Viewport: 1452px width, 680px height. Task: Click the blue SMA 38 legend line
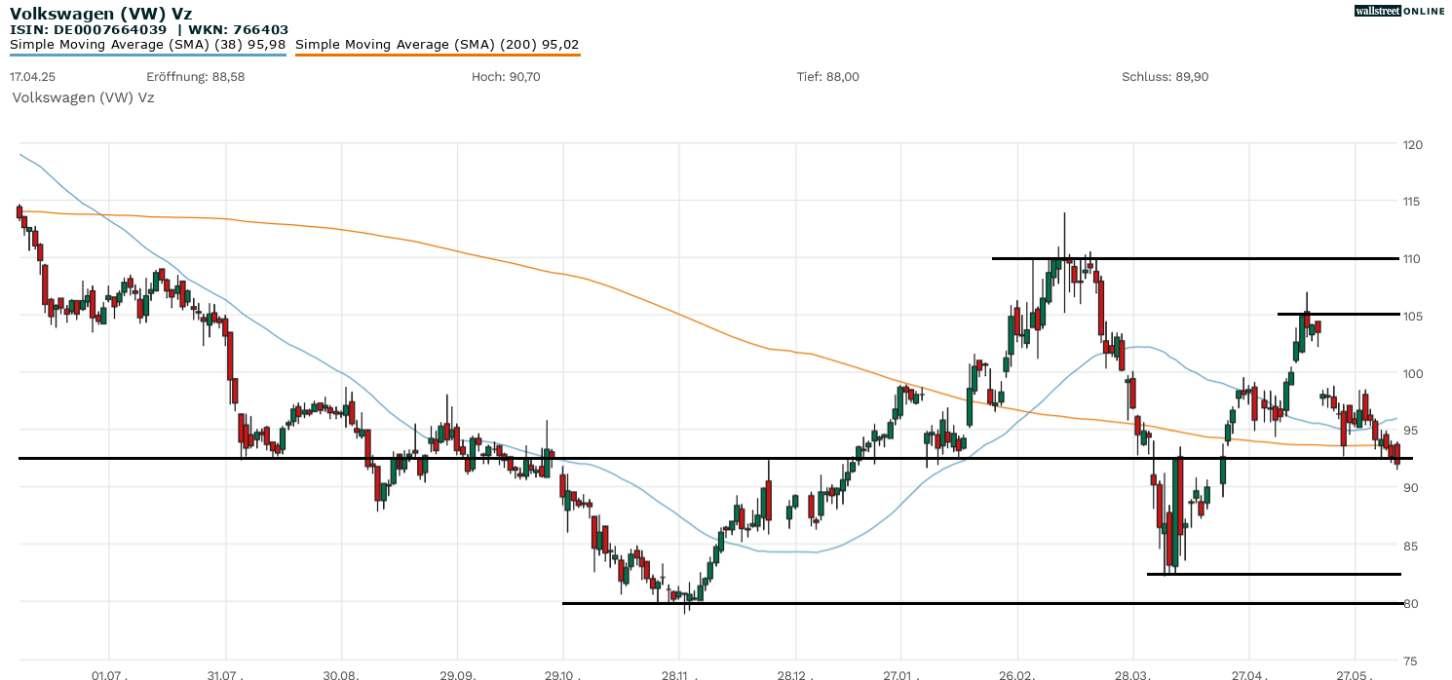[x=148, y=55]
